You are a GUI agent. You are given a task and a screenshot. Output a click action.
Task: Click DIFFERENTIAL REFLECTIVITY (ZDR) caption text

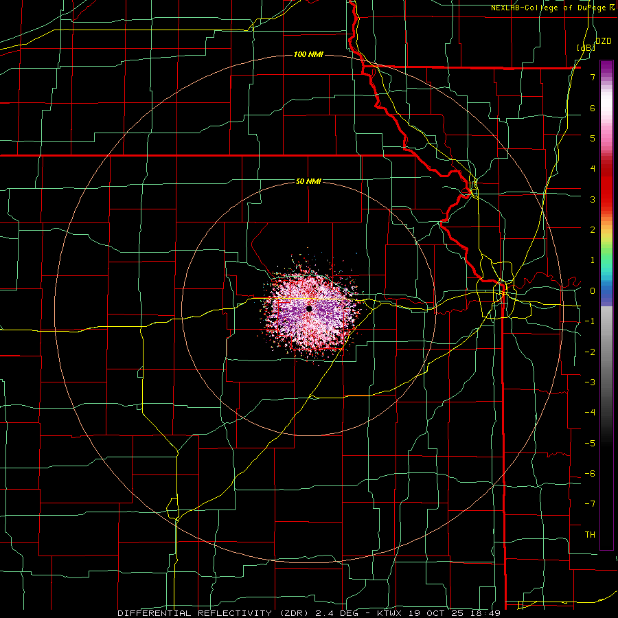pos(215,613)
